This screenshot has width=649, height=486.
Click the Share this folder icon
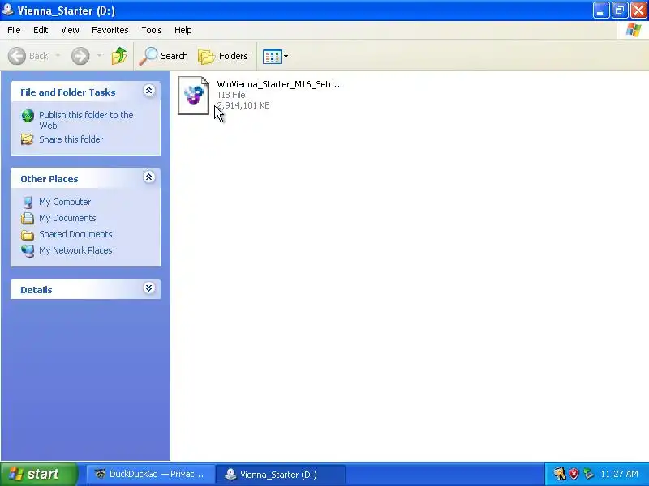(28, 139)
